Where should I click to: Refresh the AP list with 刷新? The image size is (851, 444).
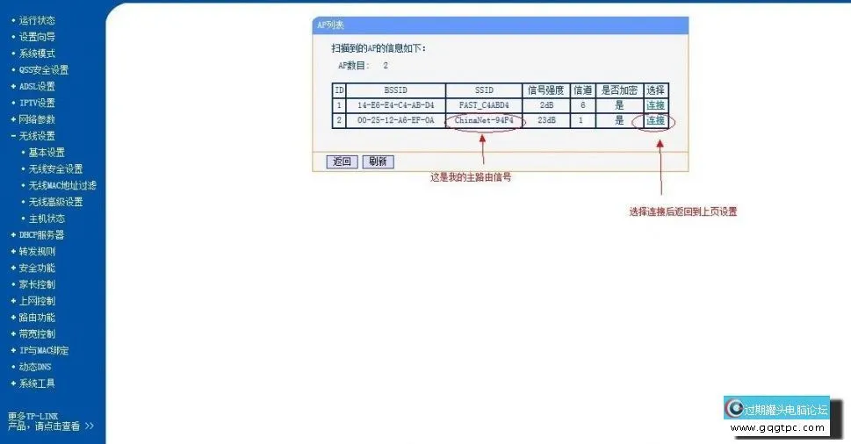pos(379,161)
